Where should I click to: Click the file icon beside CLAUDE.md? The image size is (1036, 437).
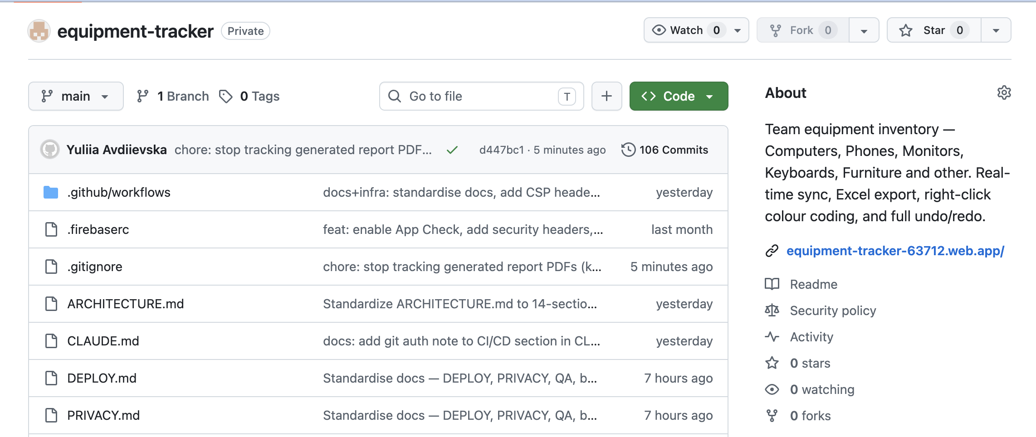tap(51, 341)
